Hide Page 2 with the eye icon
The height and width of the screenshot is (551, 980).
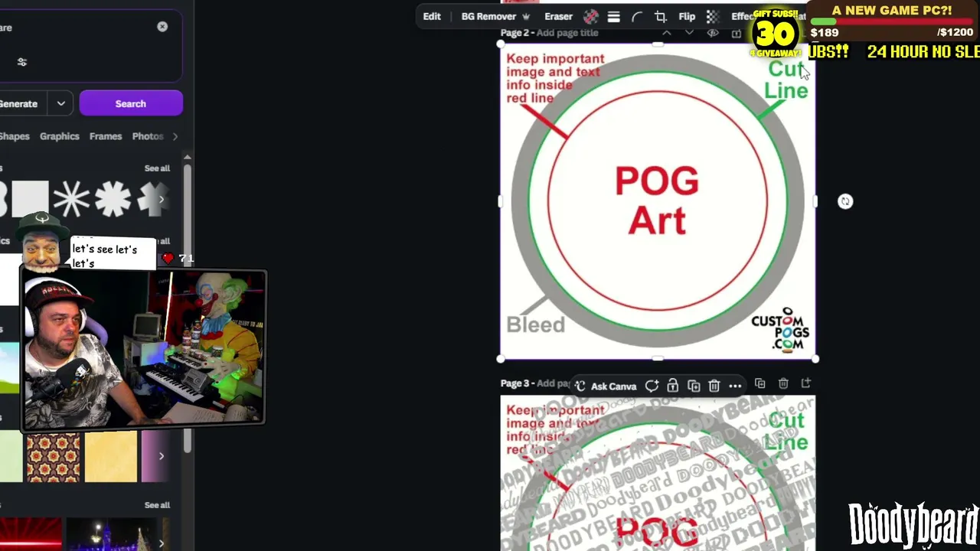point(713,33)
